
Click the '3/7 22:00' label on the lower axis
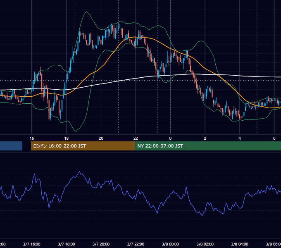pos(136,244)
